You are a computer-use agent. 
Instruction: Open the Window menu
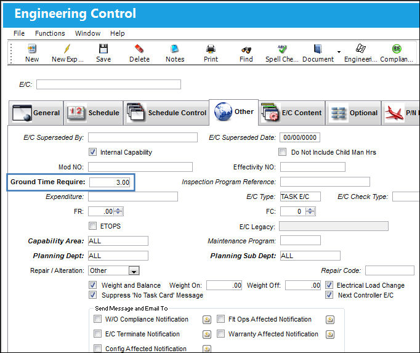(87, 33)
